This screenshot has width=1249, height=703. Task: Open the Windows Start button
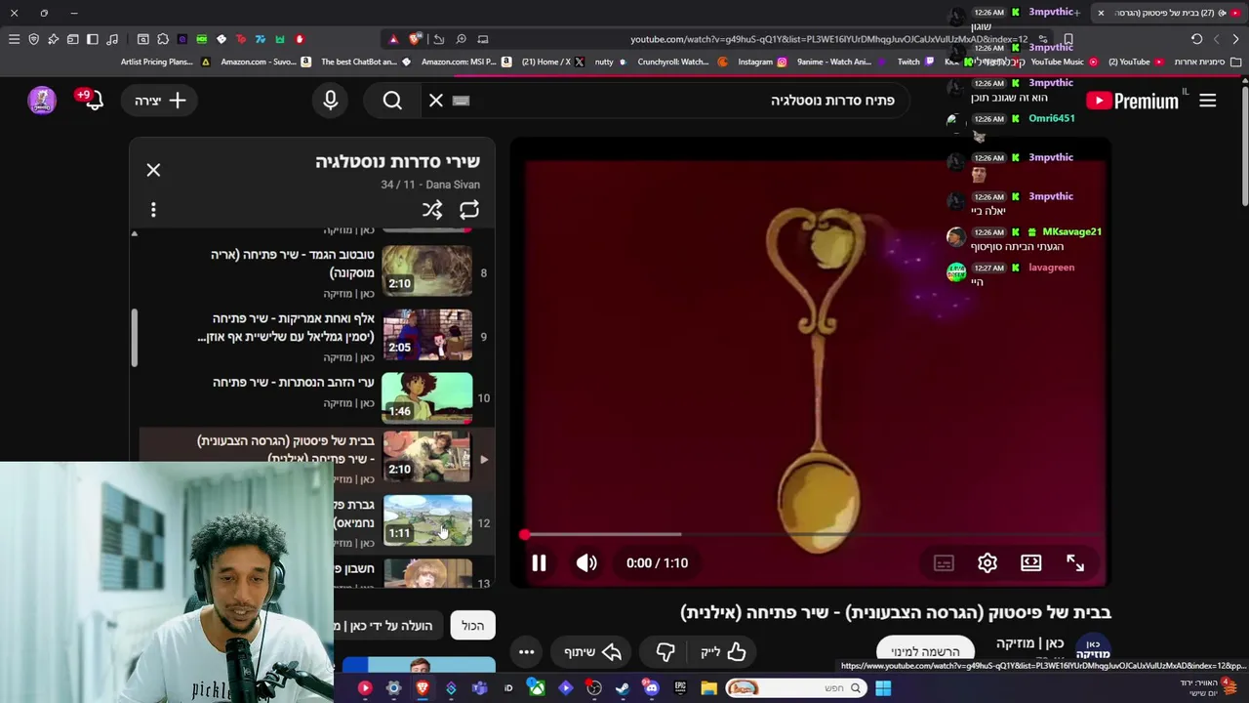[882, 688]
